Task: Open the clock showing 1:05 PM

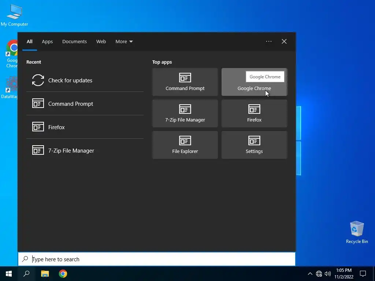Action: 344,274
